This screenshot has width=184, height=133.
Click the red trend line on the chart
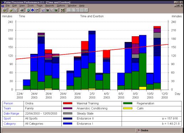pyautogui.click(x=92, y=52)
